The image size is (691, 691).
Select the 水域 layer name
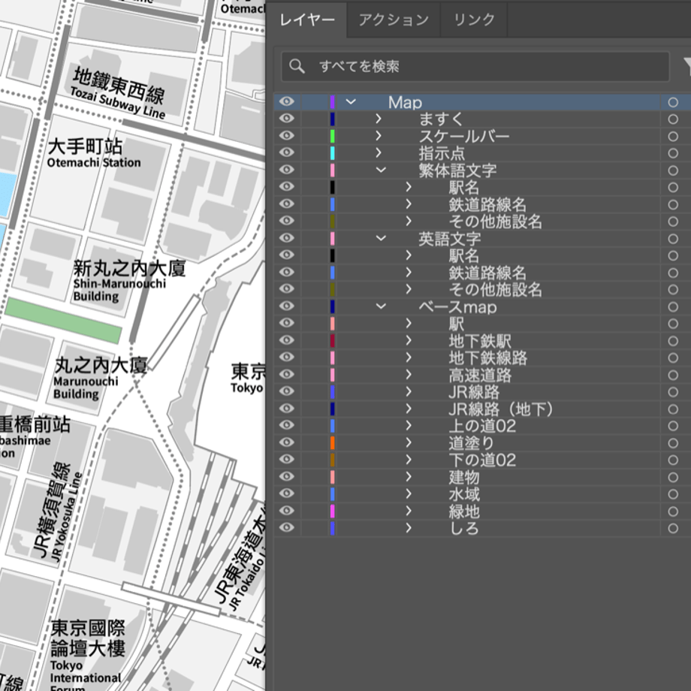[x=464, y=494]
